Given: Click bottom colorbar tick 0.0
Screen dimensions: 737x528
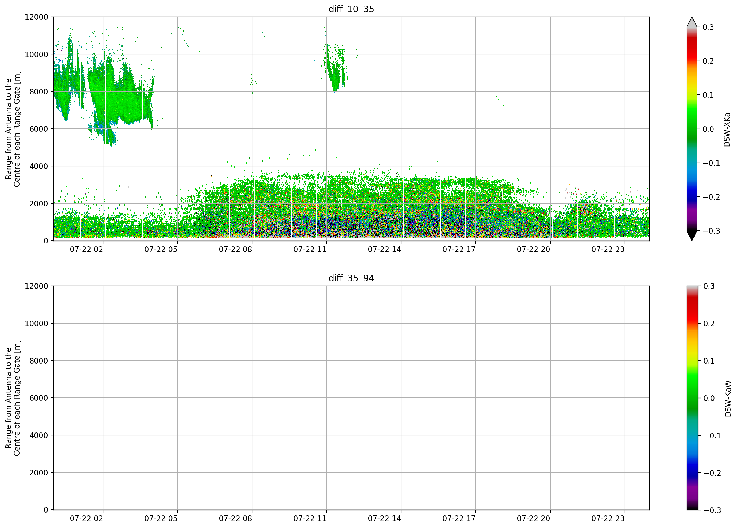Looking at the screenshot, I should pyautogui.click(x=709, y=399).
